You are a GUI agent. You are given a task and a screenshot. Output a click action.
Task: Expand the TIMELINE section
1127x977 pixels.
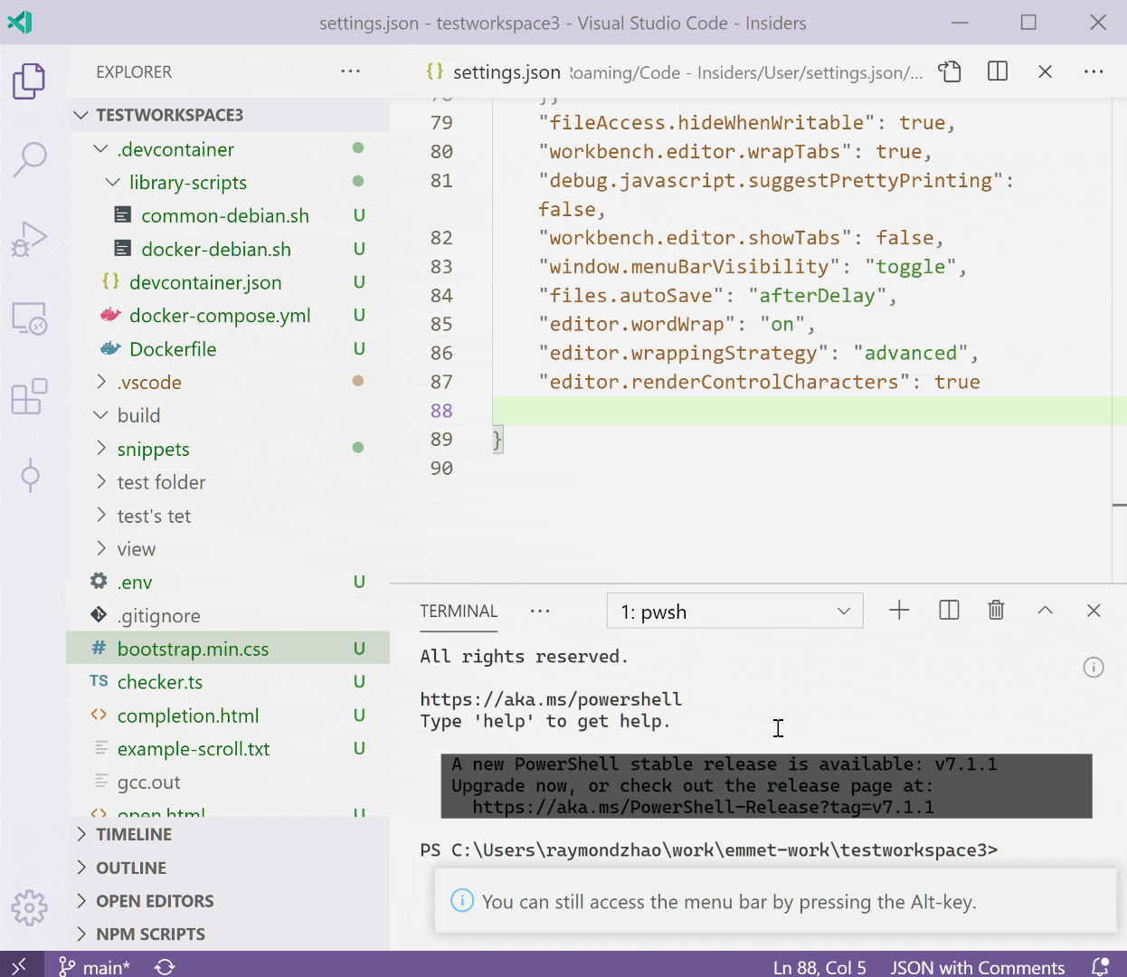click(x=228, y=834)
